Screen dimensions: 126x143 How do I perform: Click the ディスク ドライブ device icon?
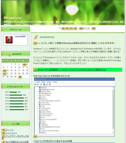(x=40, y=110)
